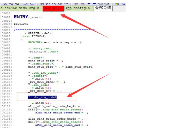
Task: Click the paste clipboard icon in toolbar
Action: coord(18,4)
